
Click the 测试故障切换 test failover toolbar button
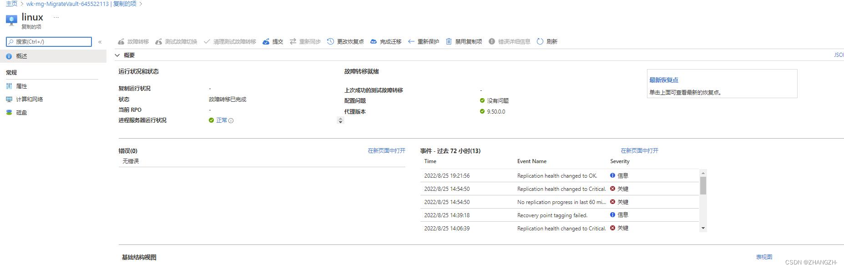(x=176, y=41)
